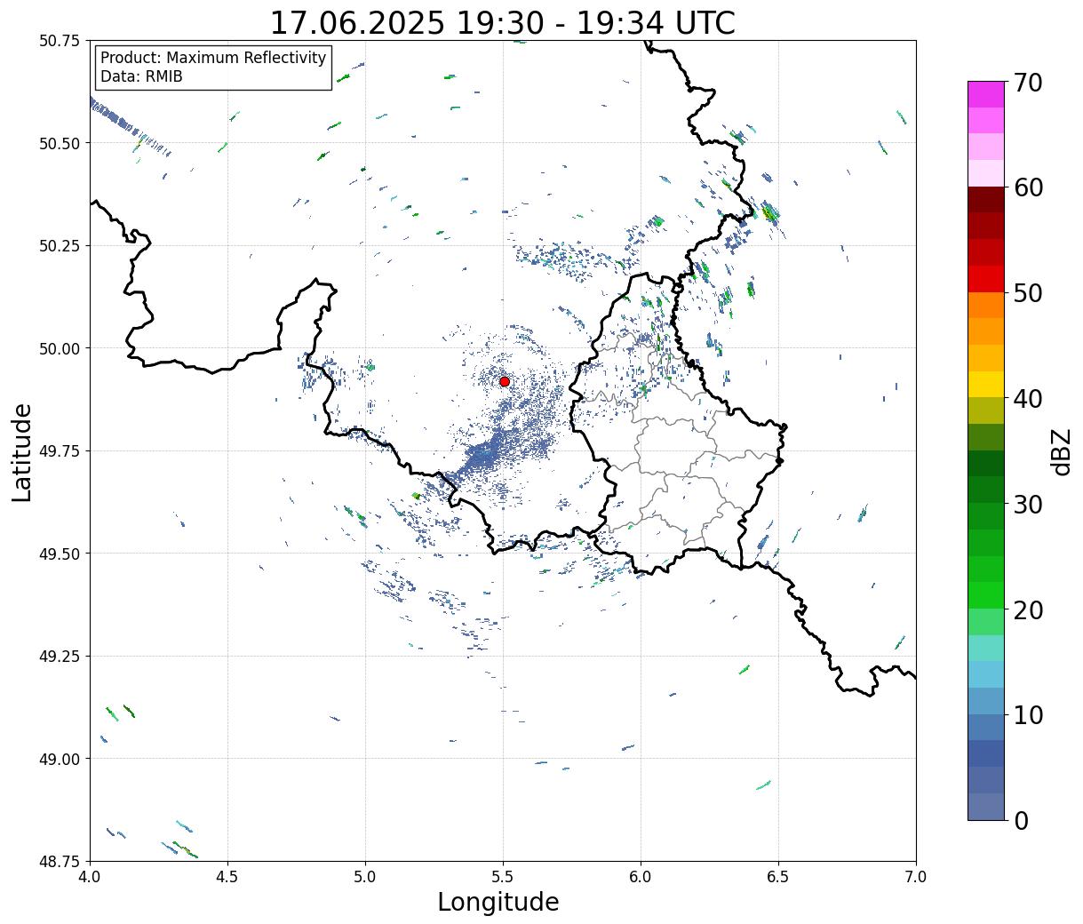Pick the magenta top colorbar swatch
Screen dimensions: 1083x924
pyautogui.click(x=986, y=94)
